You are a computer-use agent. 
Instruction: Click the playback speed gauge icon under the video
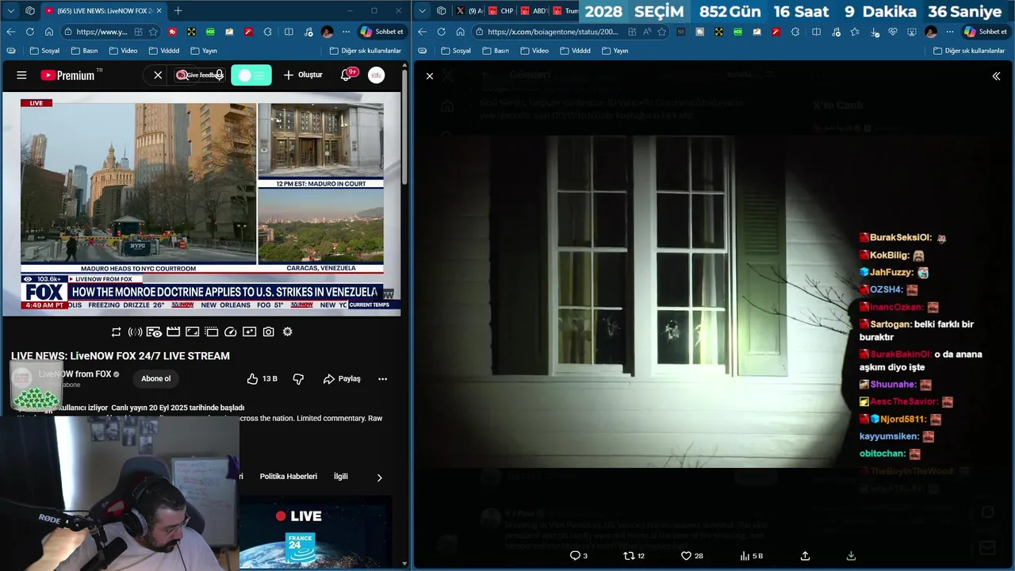(230, 331)
